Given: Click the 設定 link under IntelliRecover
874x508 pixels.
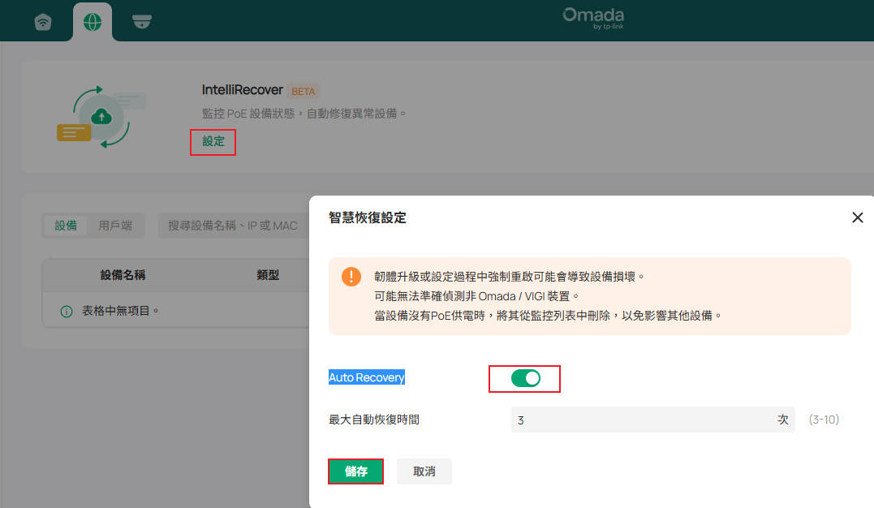Looking at the screenshot, I should pyautogui.click(x=213, y=142).
